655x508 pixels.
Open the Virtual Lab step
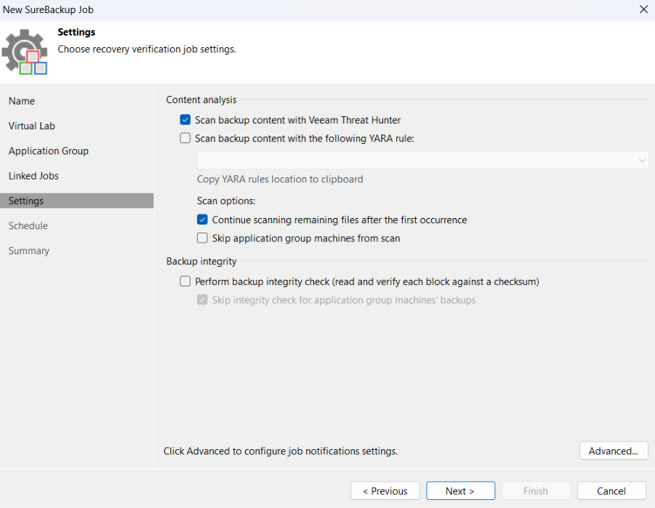(32, 126)
